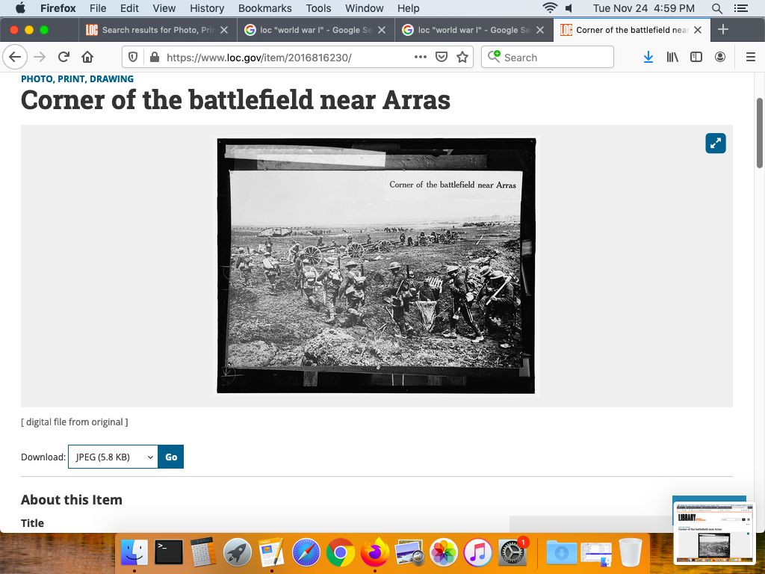Image resolution: width=765 pixels, height=574 pixels.
Task: Open the page actions three-dots menu
Action: tap(421, 58)
